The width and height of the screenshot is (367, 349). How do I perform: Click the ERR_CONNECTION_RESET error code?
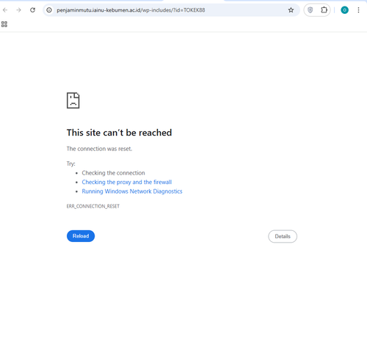[x=93, y=206]
